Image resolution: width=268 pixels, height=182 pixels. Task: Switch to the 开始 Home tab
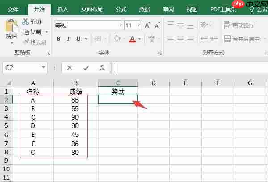point(39,9)
